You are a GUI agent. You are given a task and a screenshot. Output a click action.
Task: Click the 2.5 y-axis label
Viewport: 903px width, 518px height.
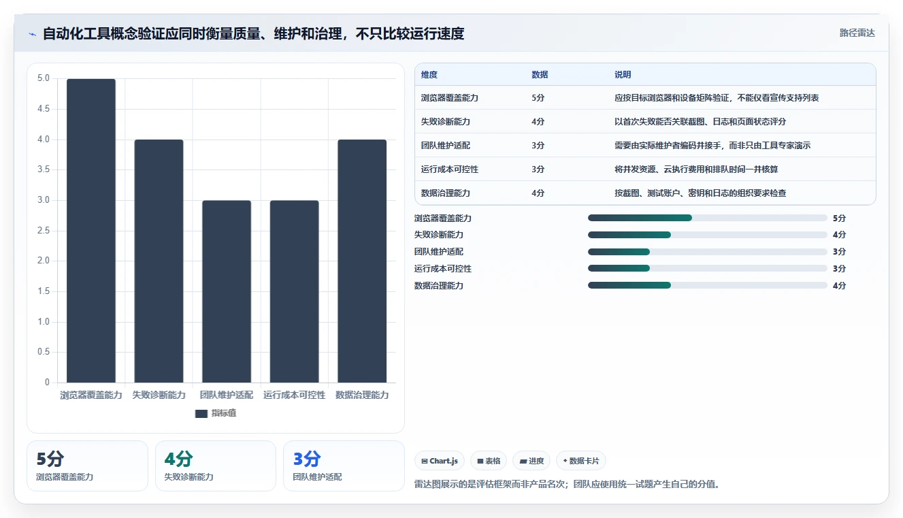coord(44,231)
